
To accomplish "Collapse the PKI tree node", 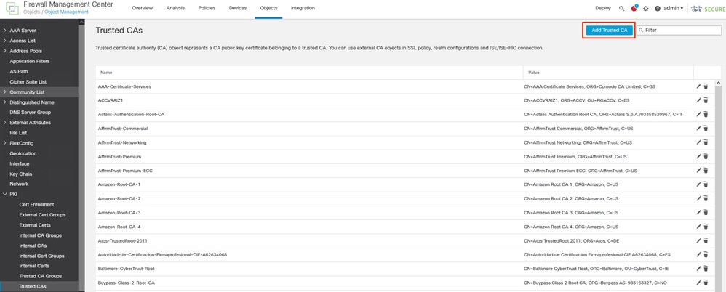I will (4, 194).
